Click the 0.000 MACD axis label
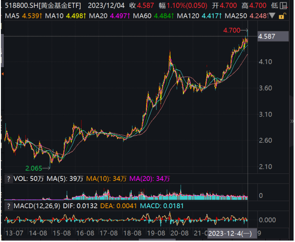This screenshot has height=242, width=295. (267, 220)
